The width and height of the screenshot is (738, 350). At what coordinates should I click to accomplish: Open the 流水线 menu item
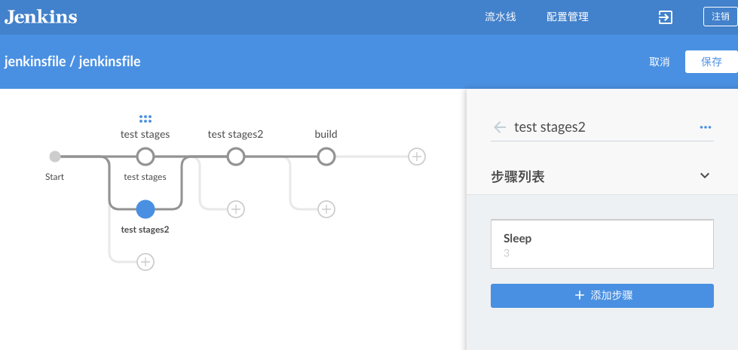click(x=501, y=17)
